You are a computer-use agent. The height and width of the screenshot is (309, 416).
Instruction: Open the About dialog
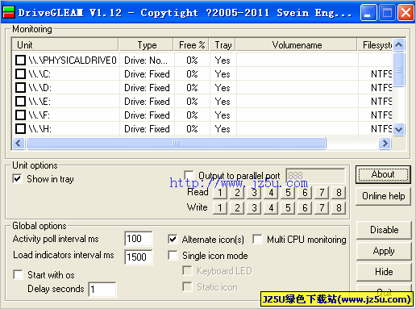pyautogui.click(x=383, y=174)
